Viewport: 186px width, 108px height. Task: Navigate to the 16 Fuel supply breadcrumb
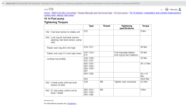point(121,13)
